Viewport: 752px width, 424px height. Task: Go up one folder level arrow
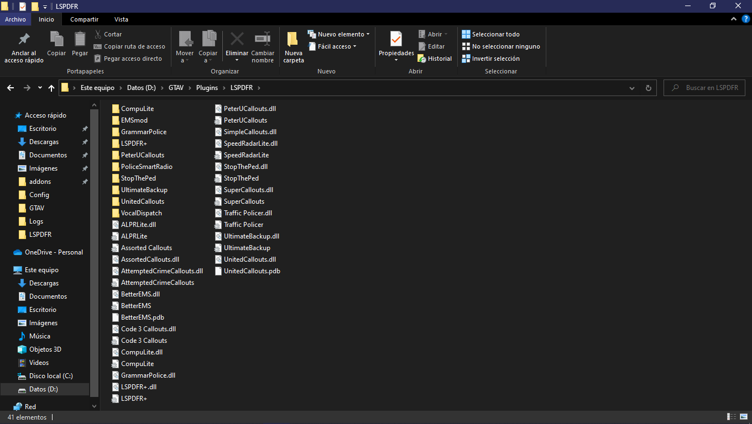pyautogui.click(x=51, y=88)
